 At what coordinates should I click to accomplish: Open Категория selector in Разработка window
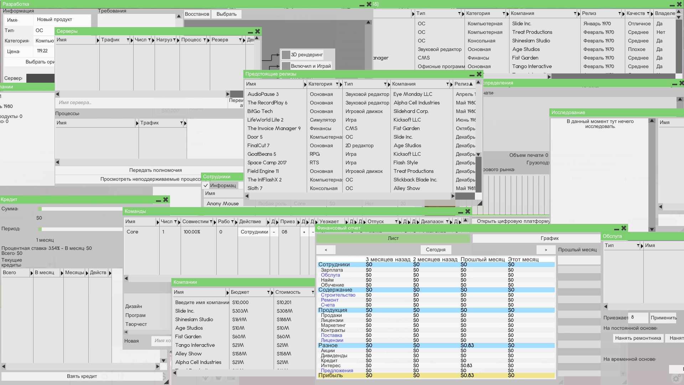[x=44, y=41]
